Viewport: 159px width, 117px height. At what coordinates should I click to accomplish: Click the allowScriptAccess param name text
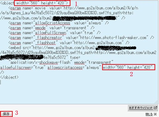[x=53, y=23]
